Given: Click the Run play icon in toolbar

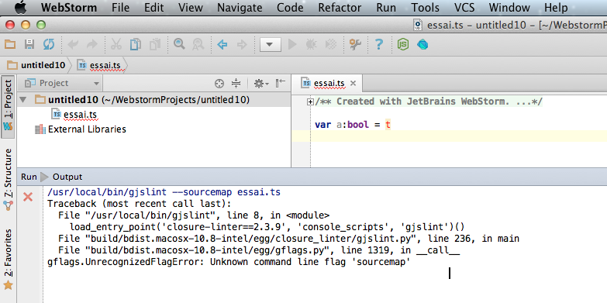Looking at the screenshot, I should (x=292, y=45).
